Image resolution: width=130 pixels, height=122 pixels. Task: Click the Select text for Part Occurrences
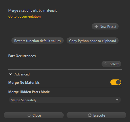click(x=114, y=64)
